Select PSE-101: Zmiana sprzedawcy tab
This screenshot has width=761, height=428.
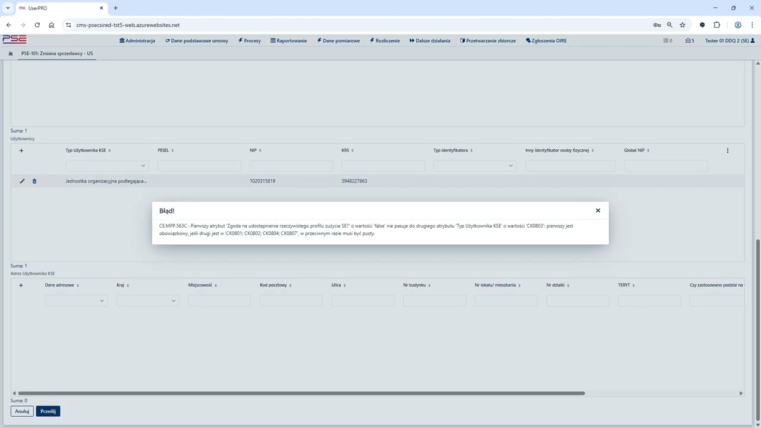pos(57,53)
